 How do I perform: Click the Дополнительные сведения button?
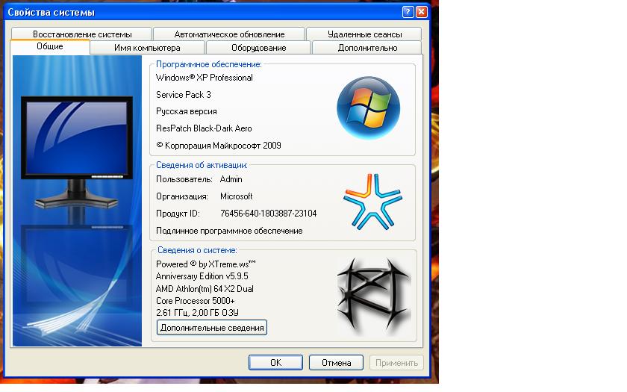click(212, 328)
